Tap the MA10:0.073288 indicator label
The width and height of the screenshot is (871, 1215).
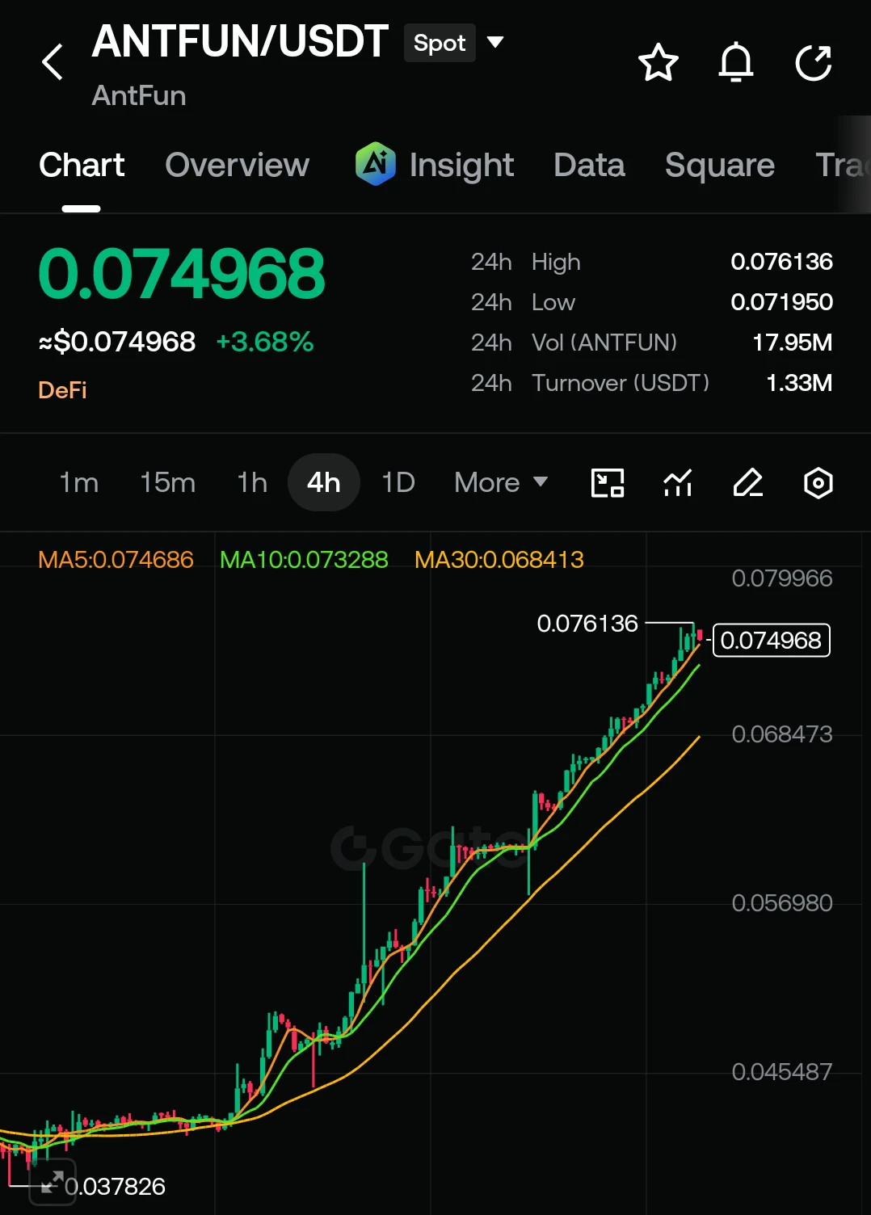tap(304, 559)
